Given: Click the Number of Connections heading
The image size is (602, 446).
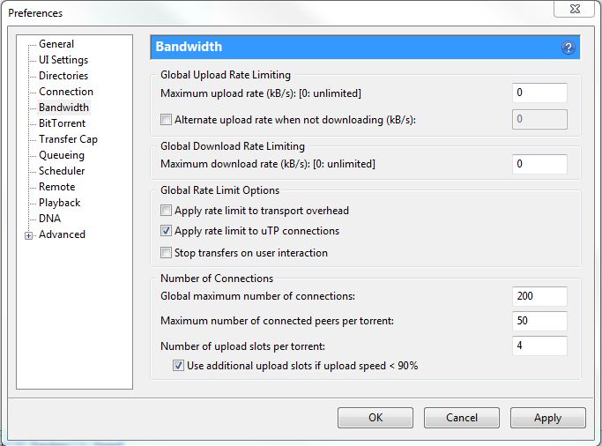Looking at the screenshot, I should [217, 279].
